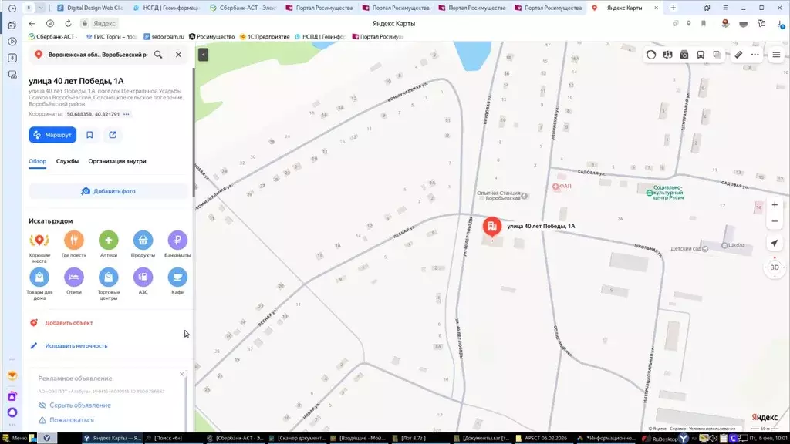Viewport: 790px width, 444px height.
Task: Save place with bookmark icon
Action: click(89, 135)
